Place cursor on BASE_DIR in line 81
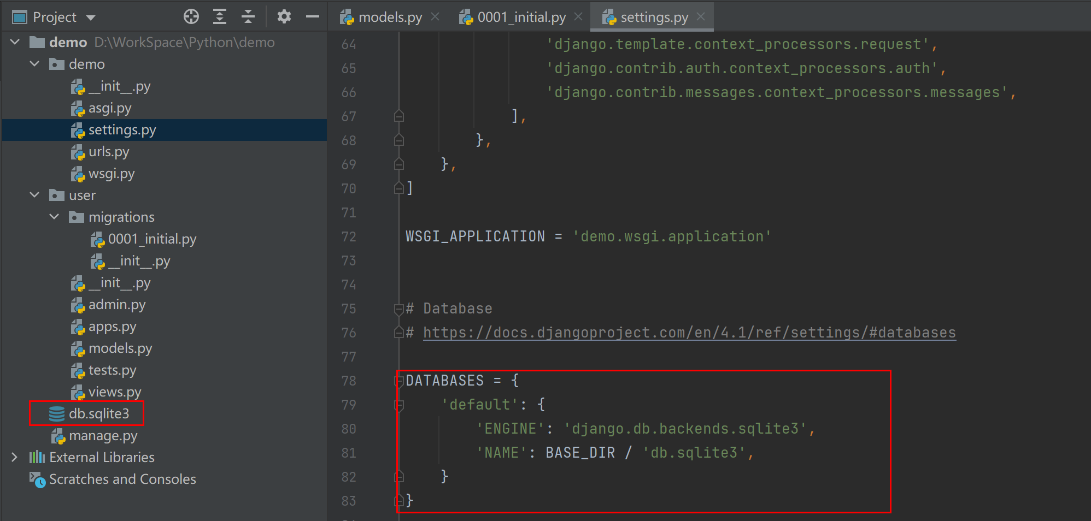The height and width of the screenshot is (521, 1091). pos(580,453)
